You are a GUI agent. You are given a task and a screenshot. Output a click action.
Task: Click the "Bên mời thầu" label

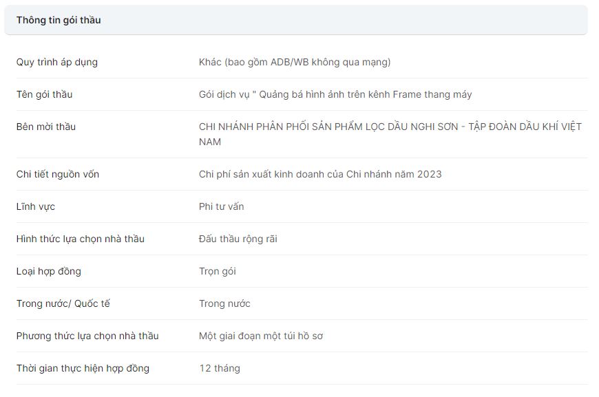46,127
